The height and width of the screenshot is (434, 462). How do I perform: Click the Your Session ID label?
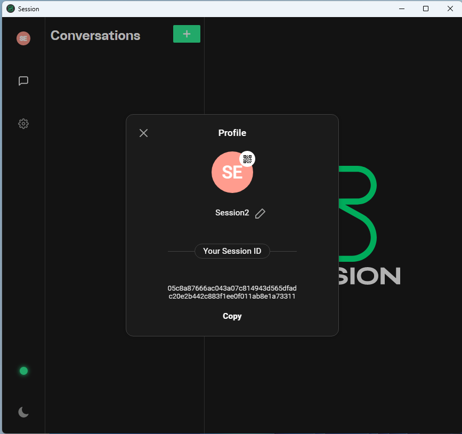click(x=232, y=251)
